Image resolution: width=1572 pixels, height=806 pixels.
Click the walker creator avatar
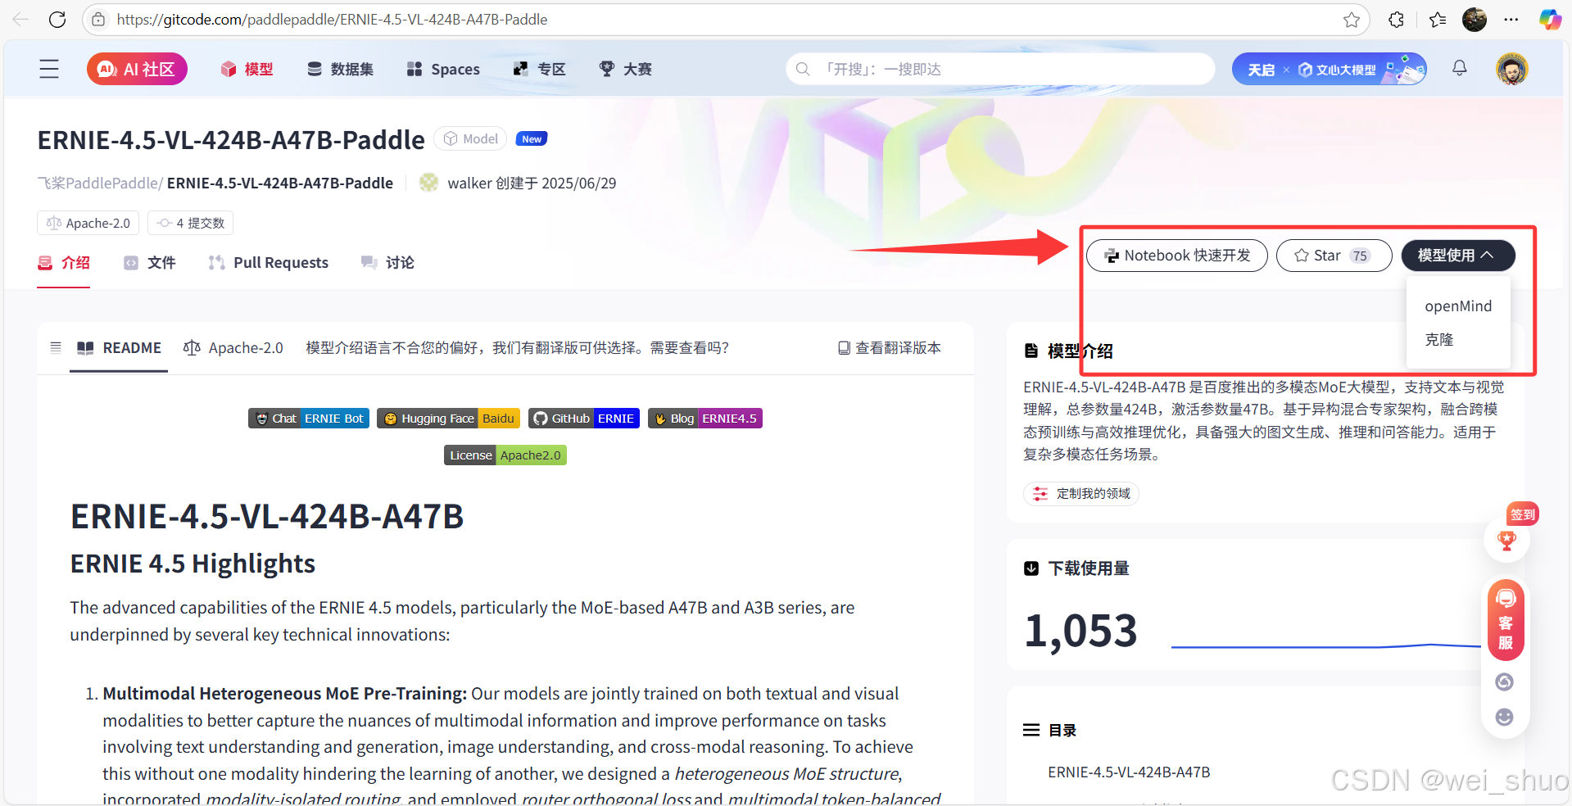(x=428, y=183)
